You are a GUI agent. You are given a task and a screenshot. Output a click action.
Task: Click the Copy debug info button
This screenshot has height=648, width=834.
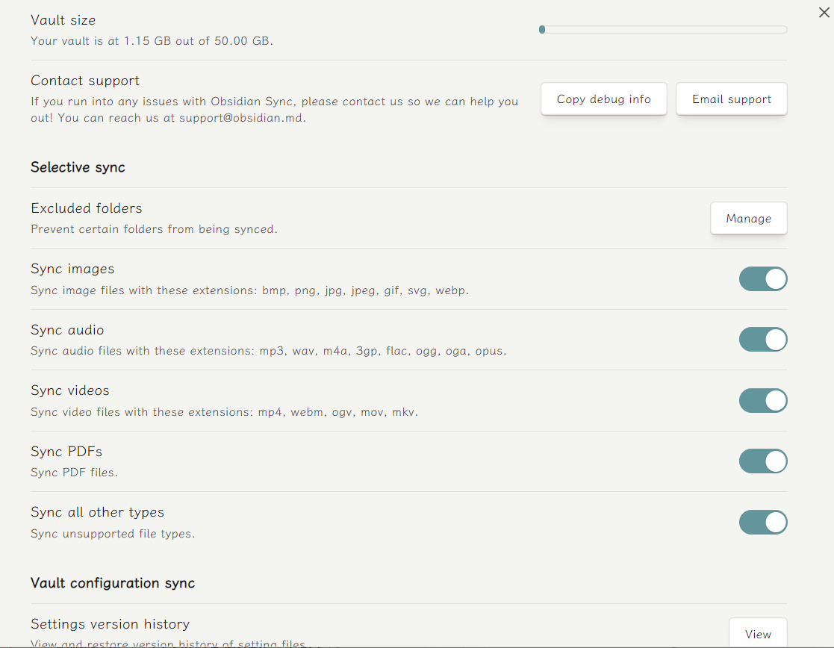pyautogui.click(x=604, y=99)
